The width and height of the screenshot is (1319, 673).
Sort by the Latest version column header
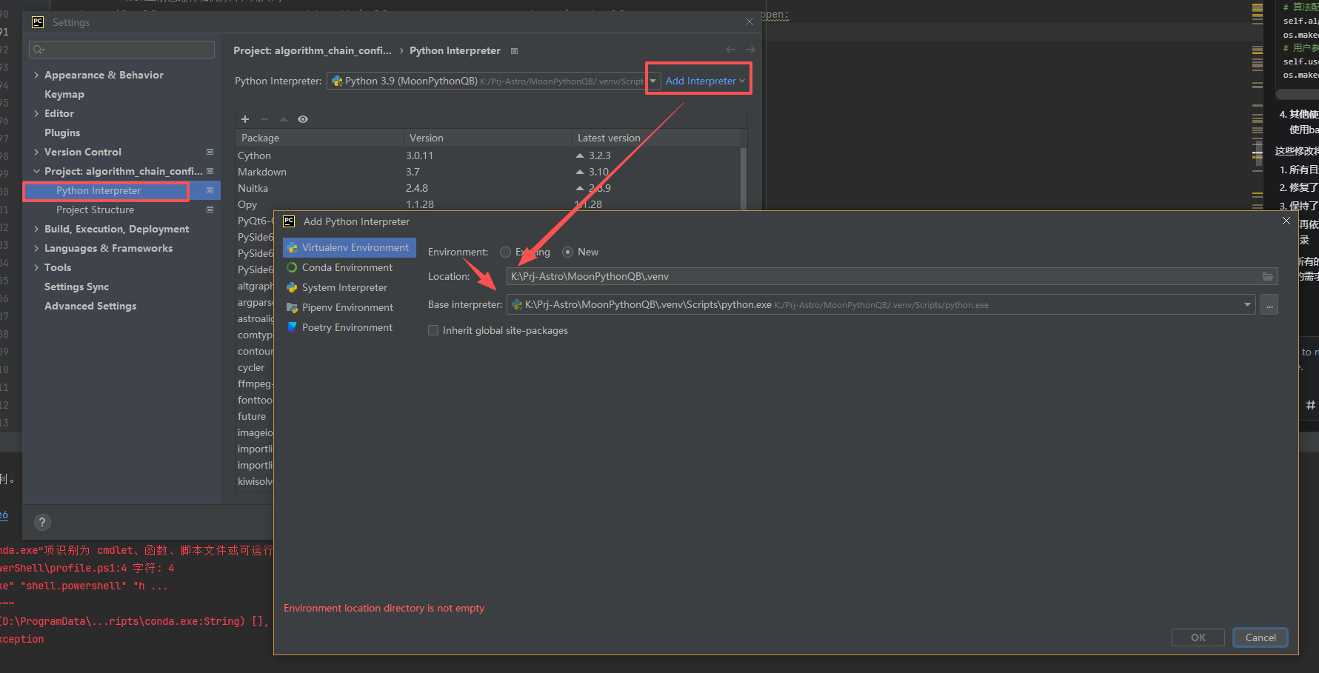(x=655, y=138)
